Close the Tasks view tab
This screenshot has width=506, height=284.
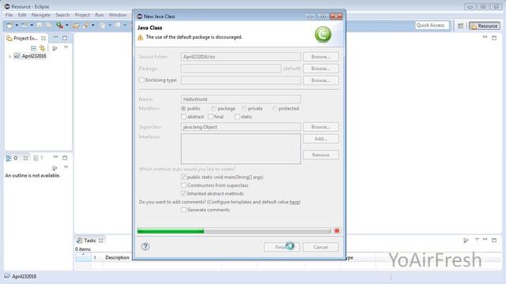[101, 241]
